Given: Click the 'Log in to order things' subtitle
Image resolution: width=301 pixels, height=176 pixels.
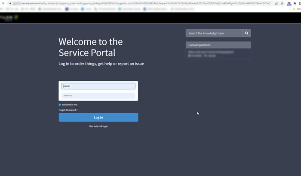Looking at the screenshot, I should coord(101,64).
